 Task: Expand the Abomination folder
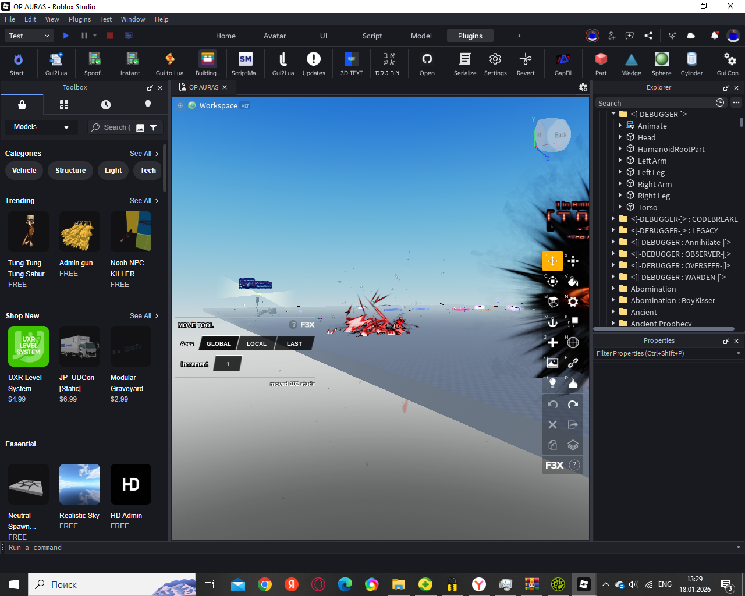pos(613,289)
